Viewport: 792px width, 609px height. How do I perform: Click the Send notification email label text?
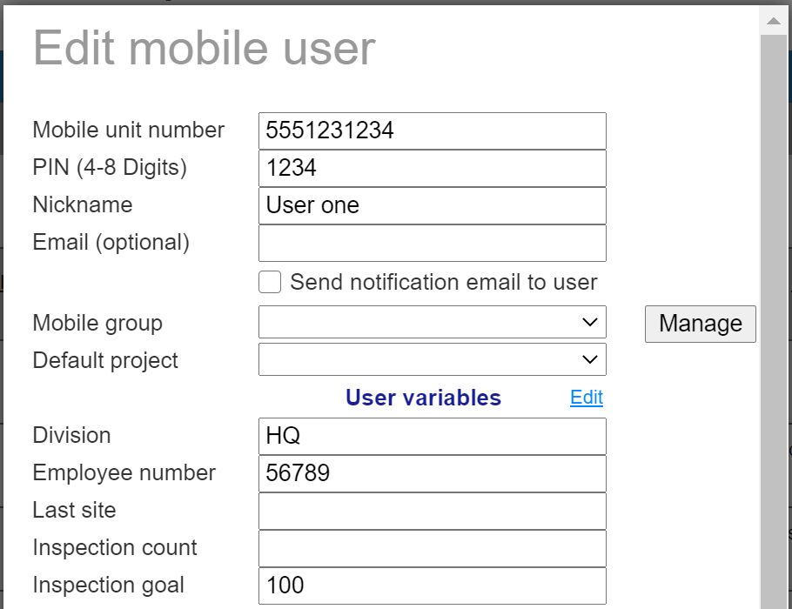[444, 282]
